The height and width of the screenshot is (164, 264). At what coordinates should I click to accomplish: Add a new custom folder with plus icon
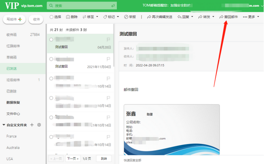(32, 125)
